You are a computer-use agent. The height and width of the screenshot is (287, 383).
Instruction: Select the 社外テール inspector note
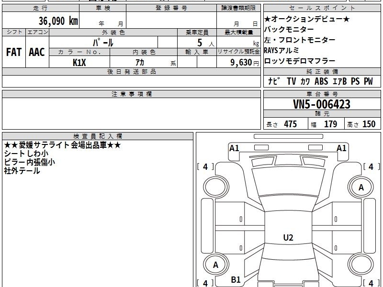coord(22,171)
